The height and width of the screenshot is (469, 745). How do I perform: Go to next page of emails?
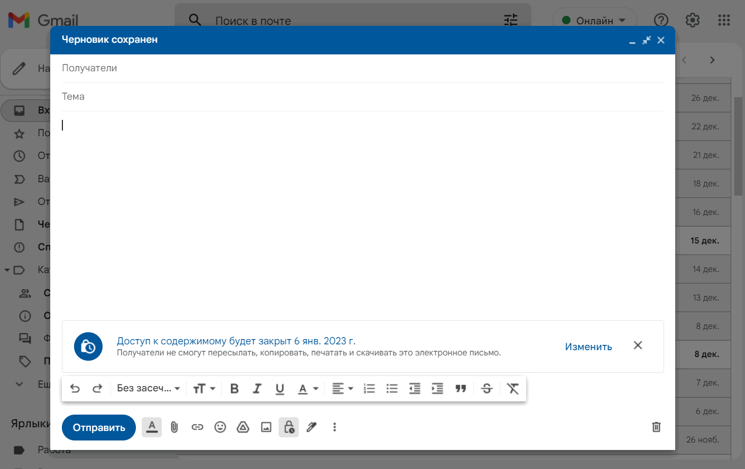tap(712, 60)
